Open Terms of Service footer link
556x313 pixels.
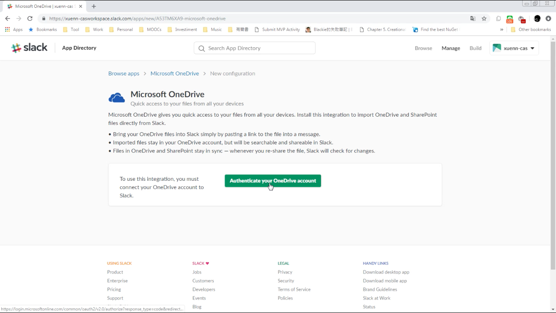pos(294,289)
